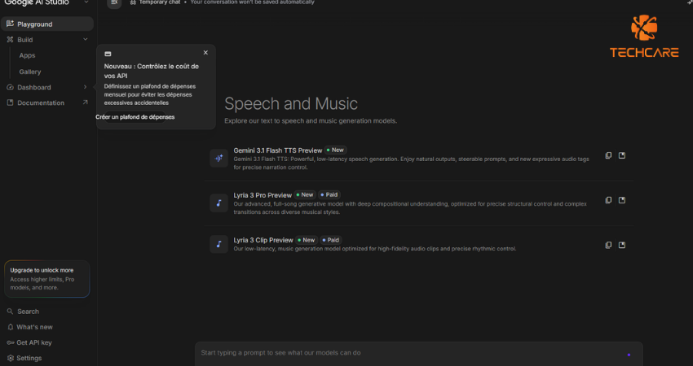Click the Lyria 3 Clip music note icon
The height and width of the screenshot is (366, 693).
218,244
